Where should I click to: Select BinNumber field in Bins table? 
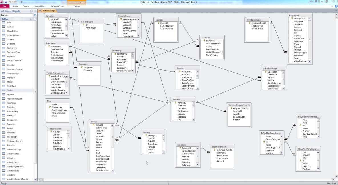(57, 107)
